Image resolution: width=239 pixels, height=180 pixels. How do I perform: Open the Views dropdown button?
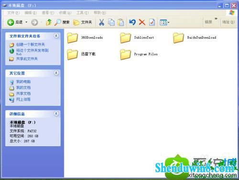coord(164,22)
